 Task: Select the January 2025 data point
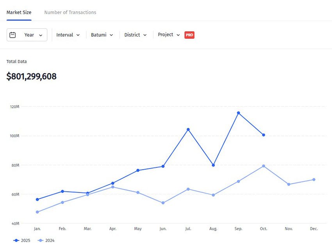37,199
